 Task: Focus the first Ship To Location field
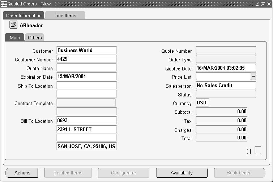[x=87, y=85]
